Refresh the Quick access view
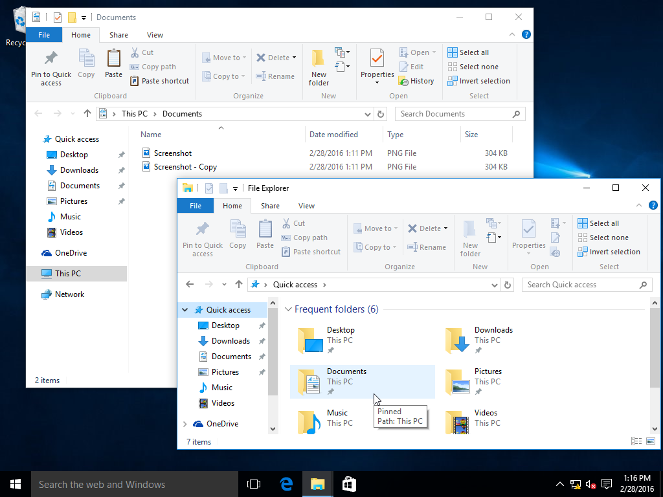This screenshot has height=497, width=663. coord(508,285)
